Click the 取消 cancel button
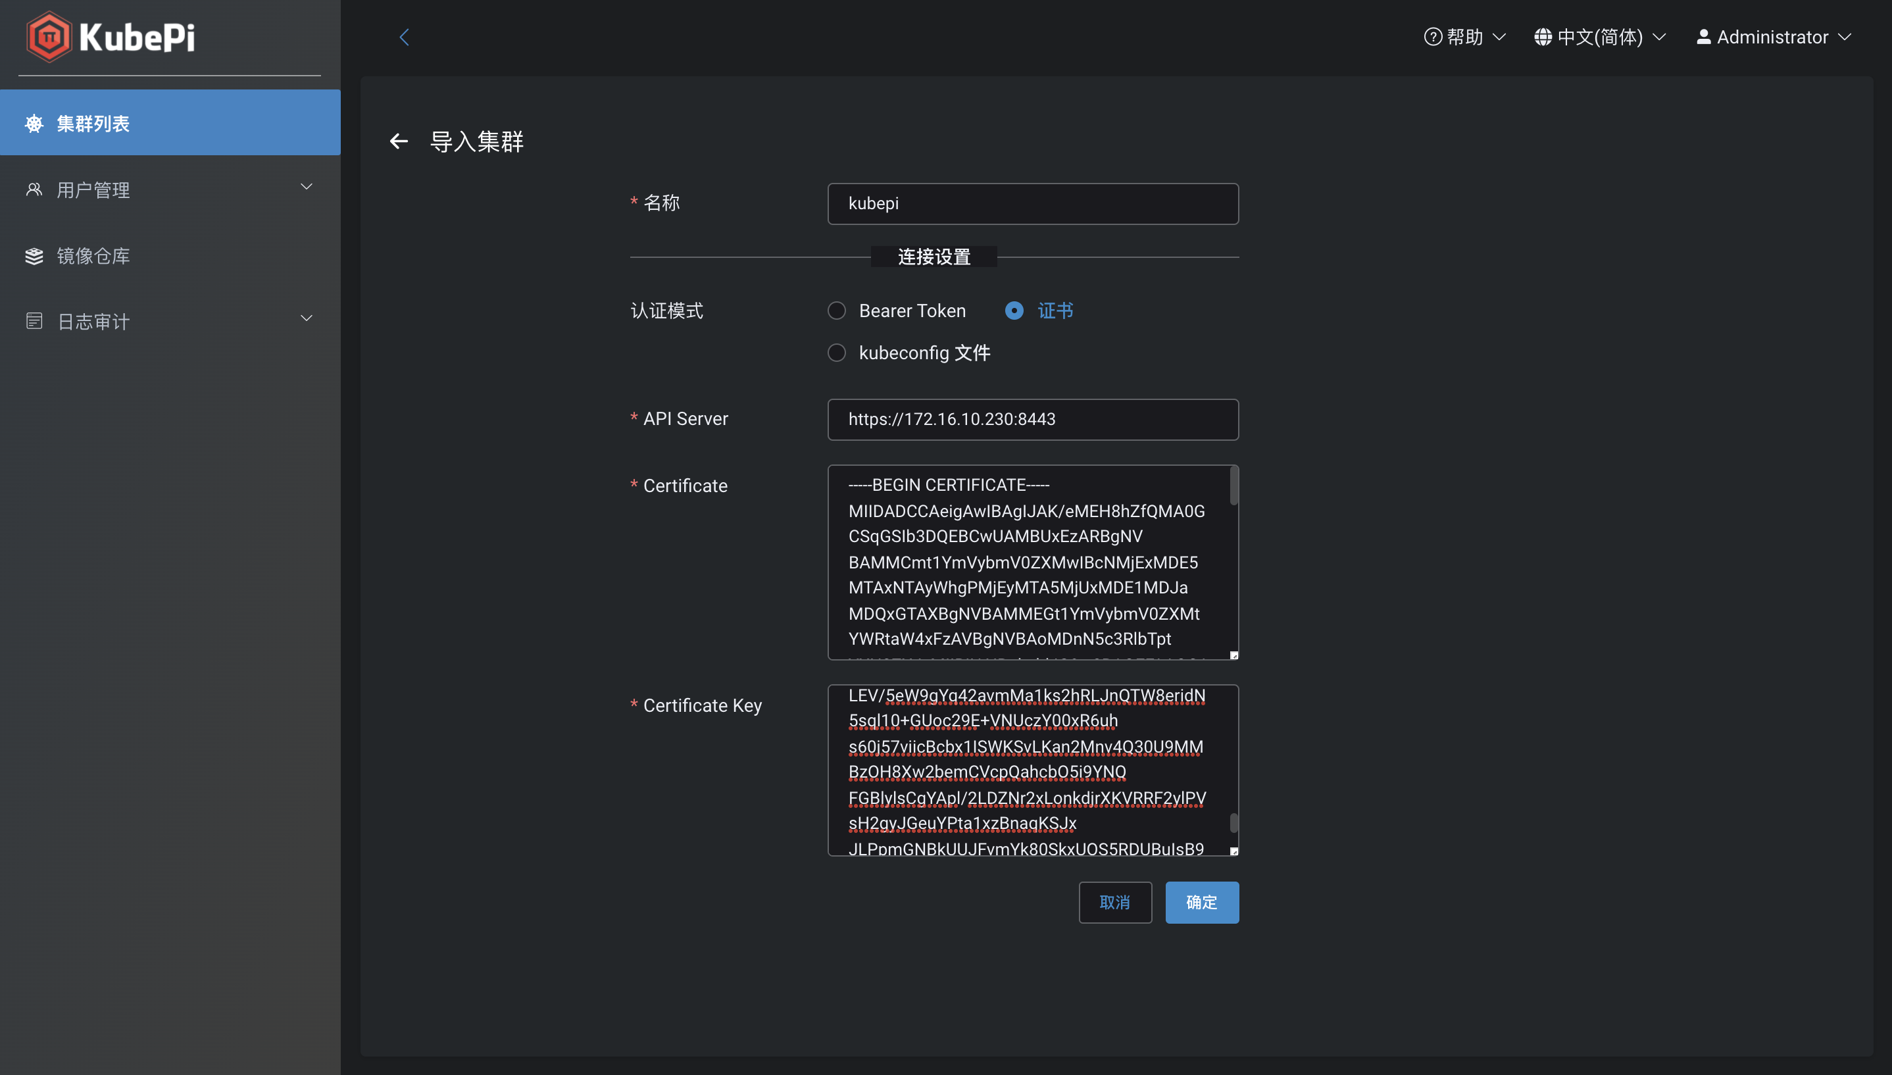The height and width of the screenshot is (1075, 1892). [1114, 902]
